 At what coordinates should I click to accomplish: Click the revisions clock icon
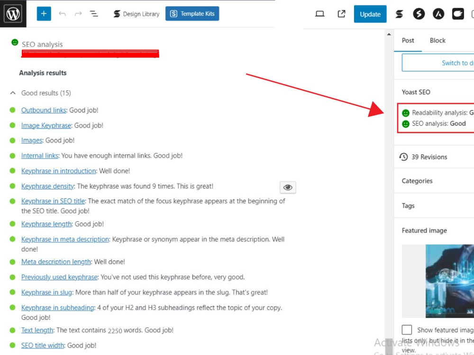click(403, 157)
